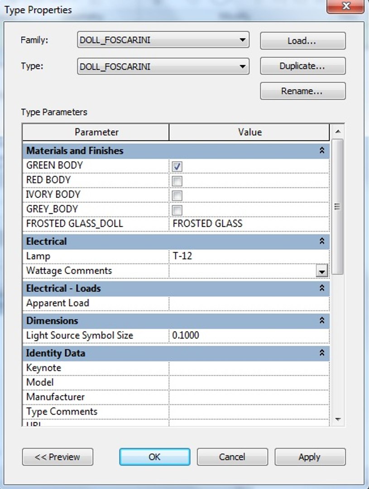Click the Type Comments value cell
The image size is (369, 489).
[249, 412]
